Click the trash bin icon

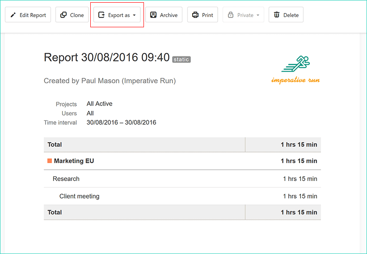277,15
